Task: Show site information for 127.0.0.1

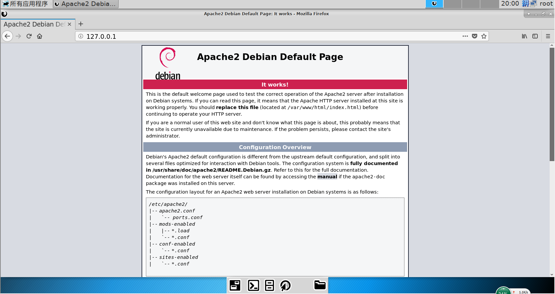Action: [81, 36]
